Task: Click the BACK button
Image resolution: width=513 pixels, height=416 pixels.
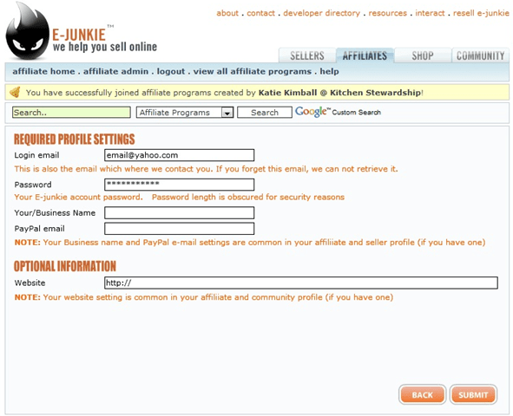Action: click(x=422, y=395)
